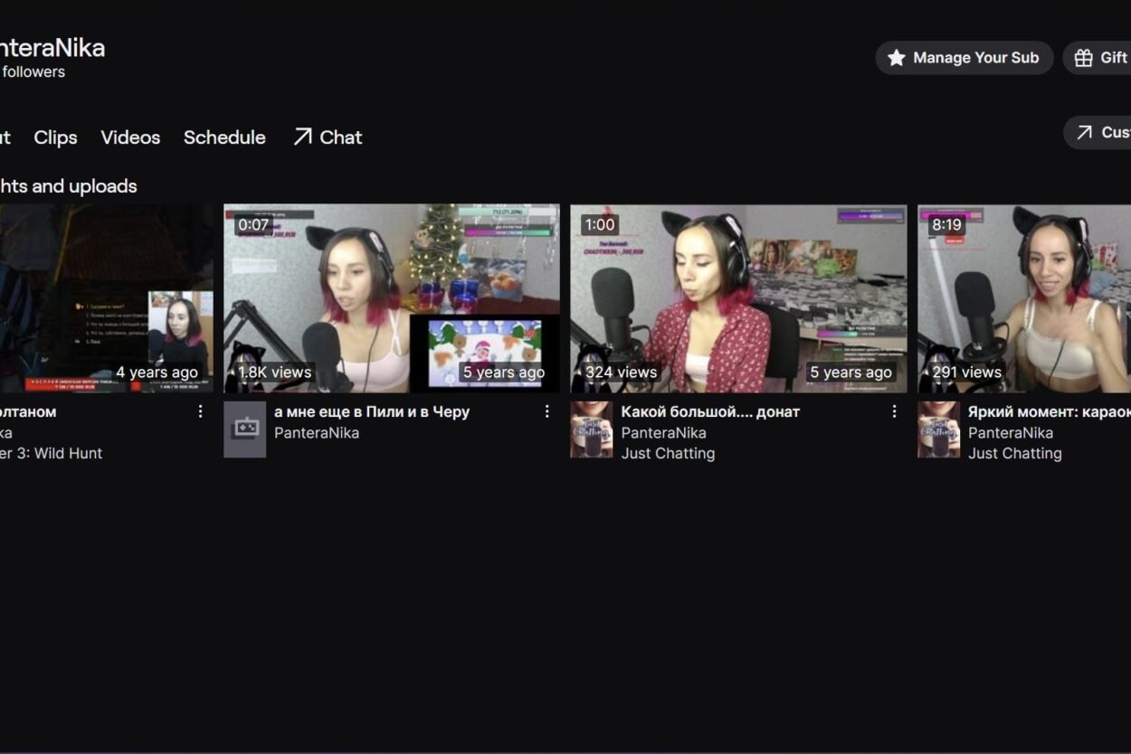Click the Manage Your Sub button
Viewport: 1131px width, 754px height.
click(x=965, y=58)
